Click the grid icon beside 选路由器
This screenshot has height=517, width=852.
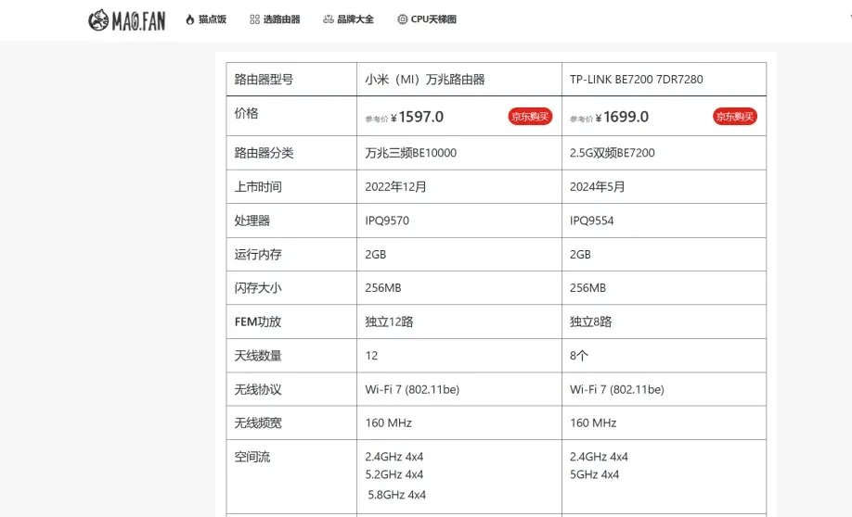point(254,19)
